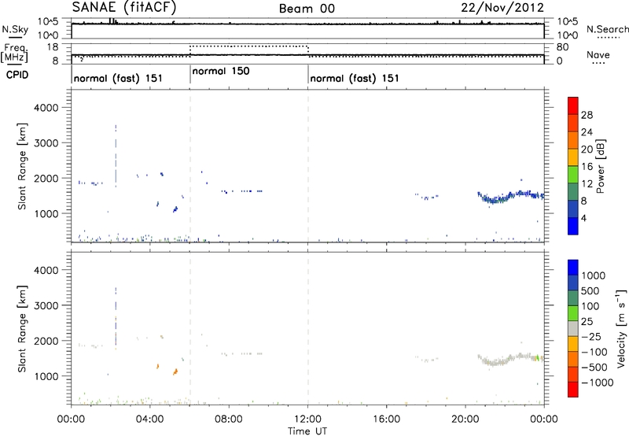
Task: Click the Freq. [MHz] axis label
Action: pos(15,54)
